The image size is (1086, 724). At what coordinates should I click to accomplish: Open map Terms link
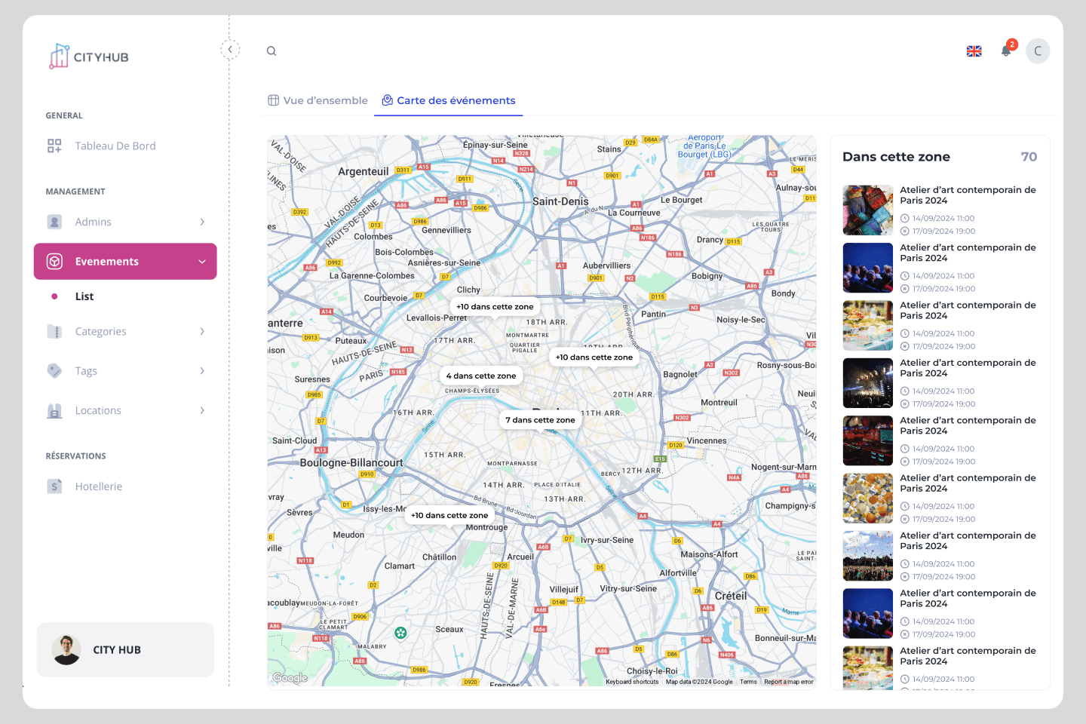coord(748,682)
